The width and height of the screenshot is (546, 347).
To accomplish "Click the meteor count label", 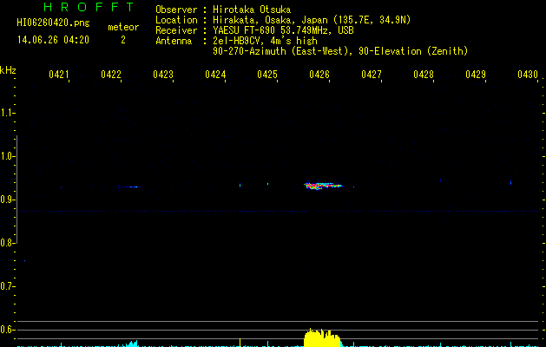I will [123, 27].
